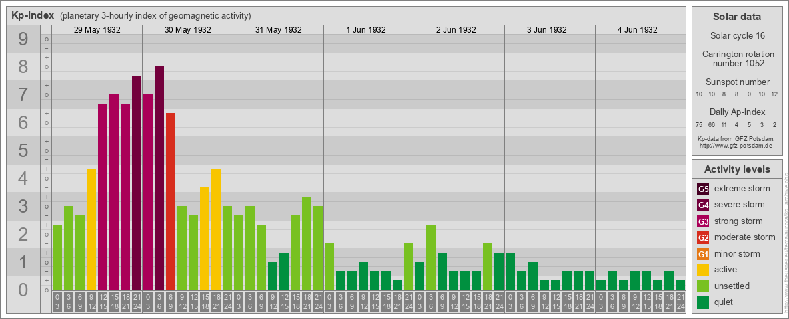Click the Sunspot number label
The height and width of the screenshot is (319, 789).
(737, 82)
